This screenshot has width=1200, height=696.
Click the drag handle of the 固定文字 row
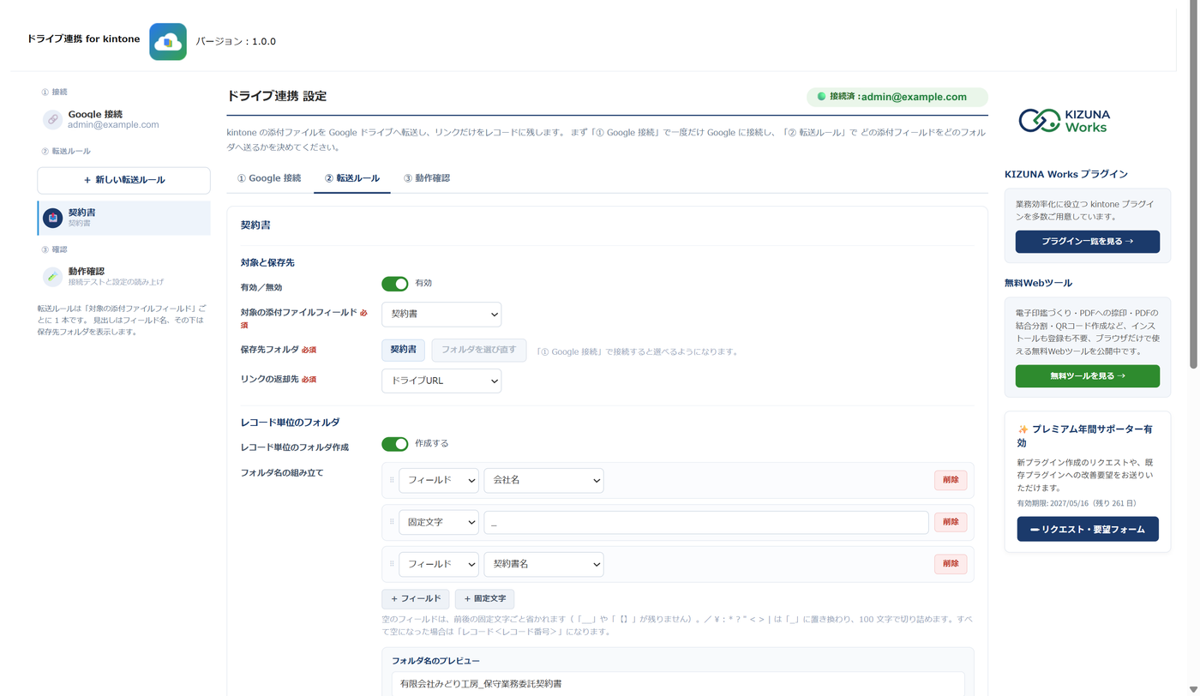(392, 522)
